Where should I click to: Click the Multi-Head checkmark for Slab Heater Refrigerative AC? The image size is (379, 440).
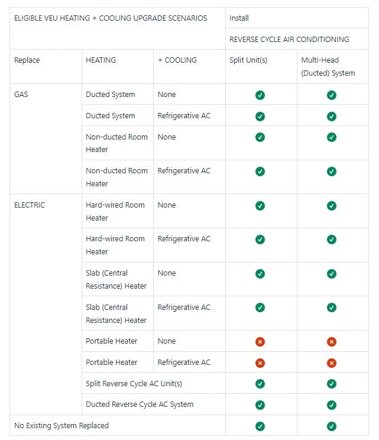click(332, 308)
